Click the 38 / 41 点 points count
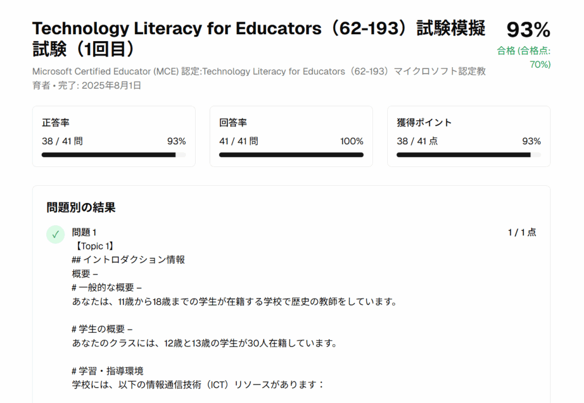Viewport: 584px width, 403px height. click(x=417, y=141)
